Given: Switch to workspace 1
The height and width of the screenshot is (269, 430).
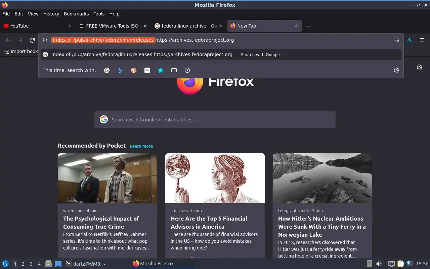Looking at the screenshot, I should (15, 264).
